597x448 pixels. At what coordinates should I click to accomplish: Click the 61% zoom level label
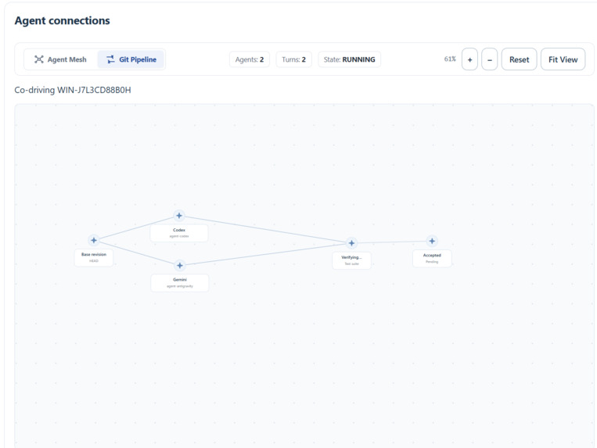pyautogui.click(x=450, y=59)
